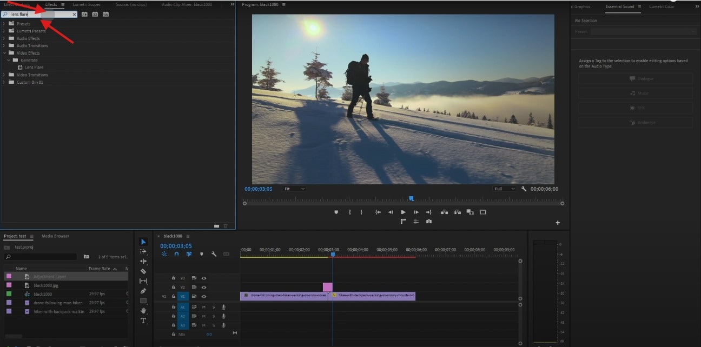Expand the Video Transitions bin
Viewport: 701px width, 347px height.
point(4,75)
